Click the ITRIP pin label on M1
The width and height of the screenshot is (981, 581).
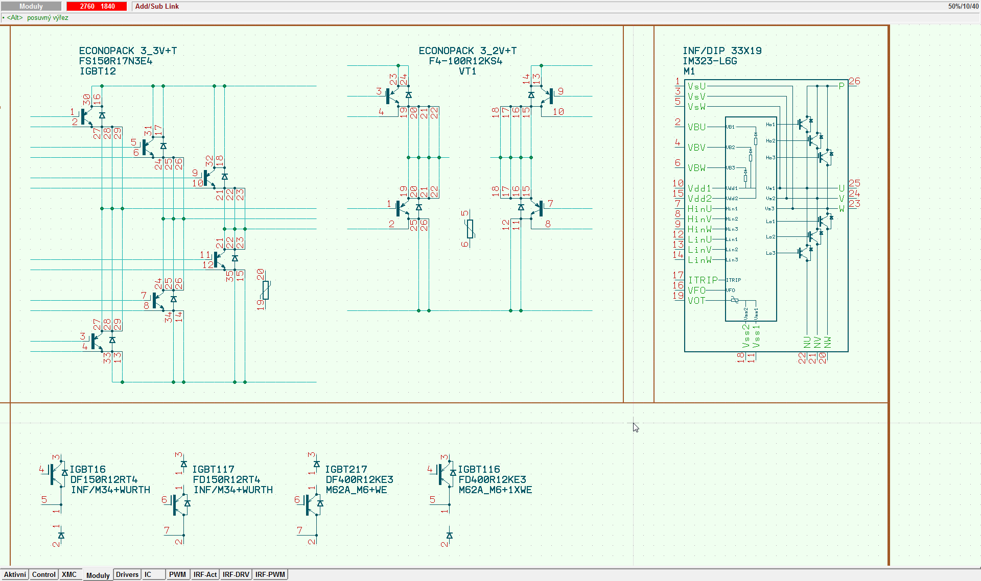coord(703,280)
